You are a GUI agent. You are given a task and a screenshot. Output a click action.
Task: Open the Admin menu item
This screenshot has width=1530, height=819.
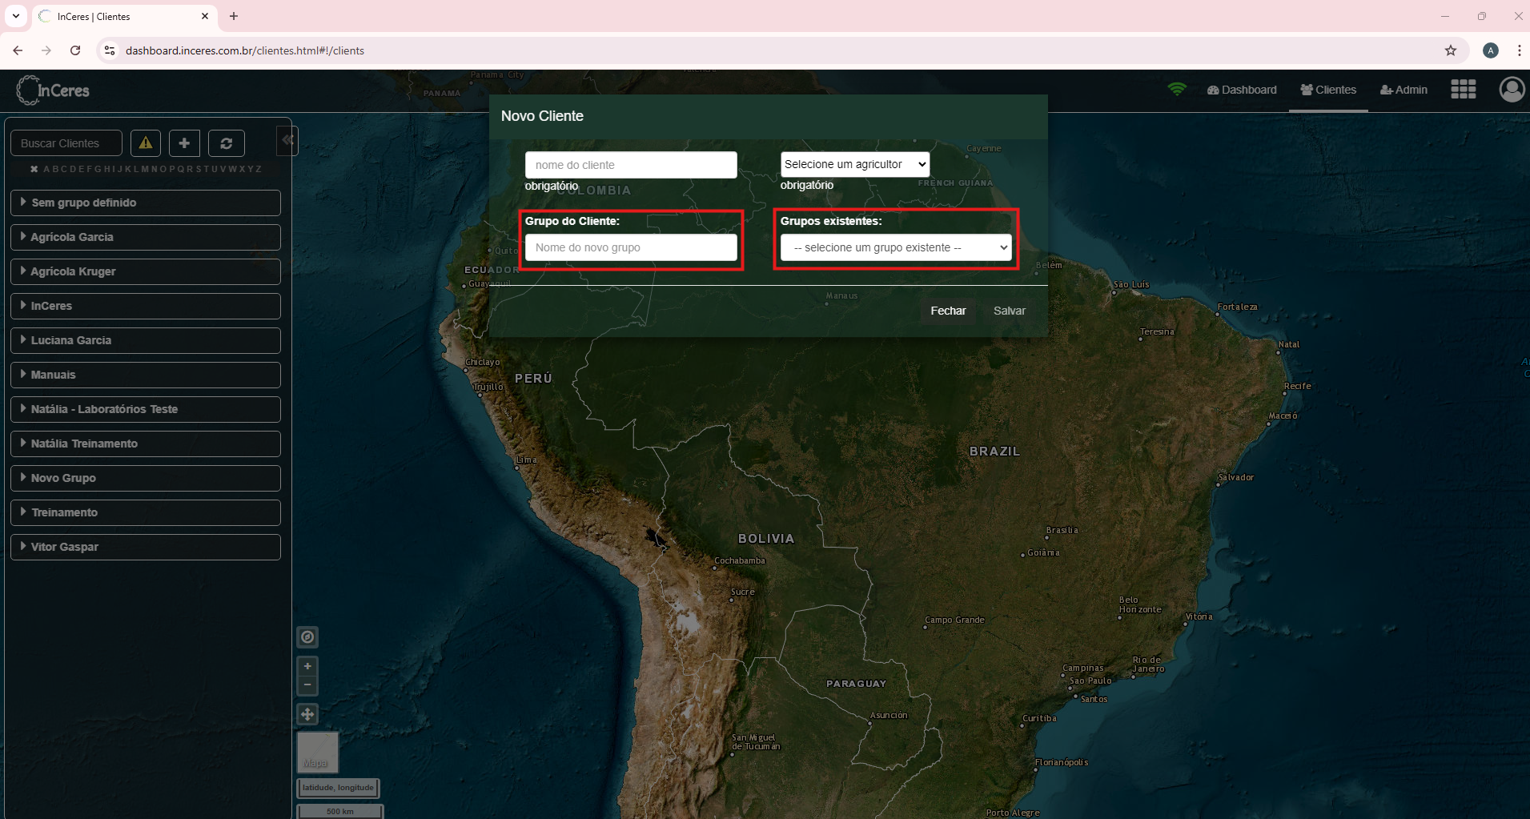click(x=1404, y=90)
